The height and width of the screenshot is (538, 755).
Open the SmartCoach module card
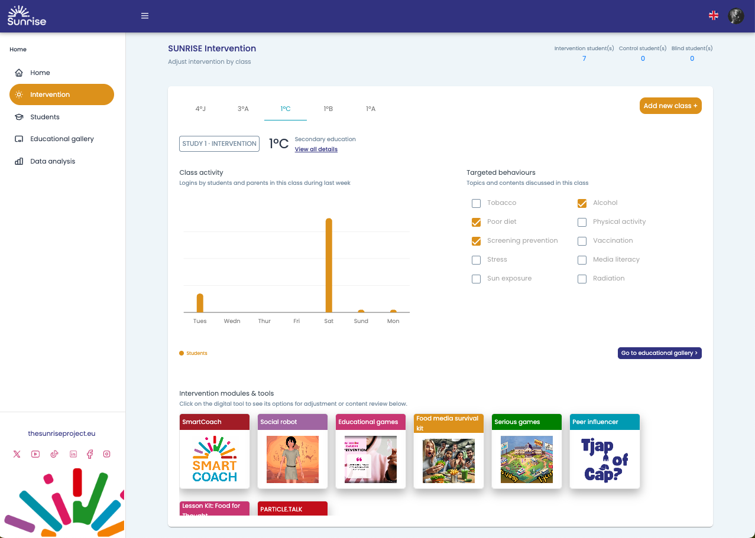215,451
